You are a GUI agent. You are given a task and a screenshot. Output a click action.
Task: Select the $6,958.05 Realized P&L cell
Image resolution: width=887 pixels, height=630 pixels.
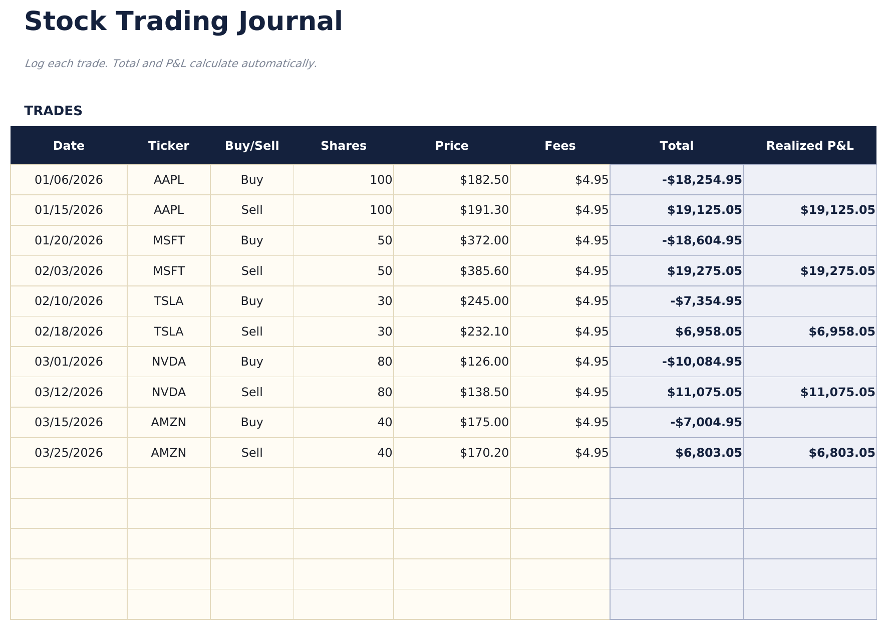(x=809, y=332)
